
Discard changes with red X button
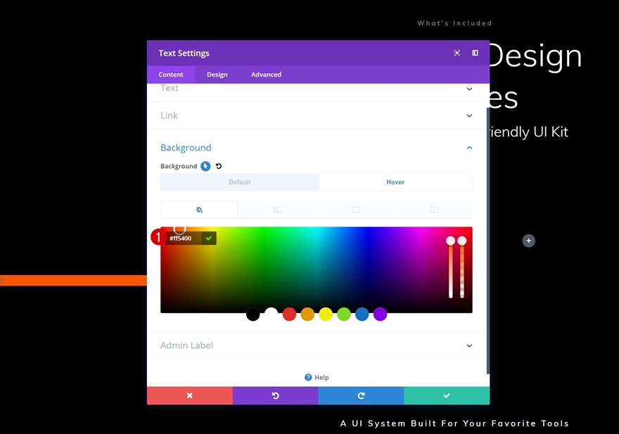[190, 395]
